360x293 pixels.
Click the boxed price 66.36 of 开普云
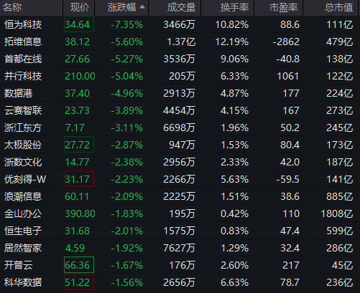tap(79, 265)
